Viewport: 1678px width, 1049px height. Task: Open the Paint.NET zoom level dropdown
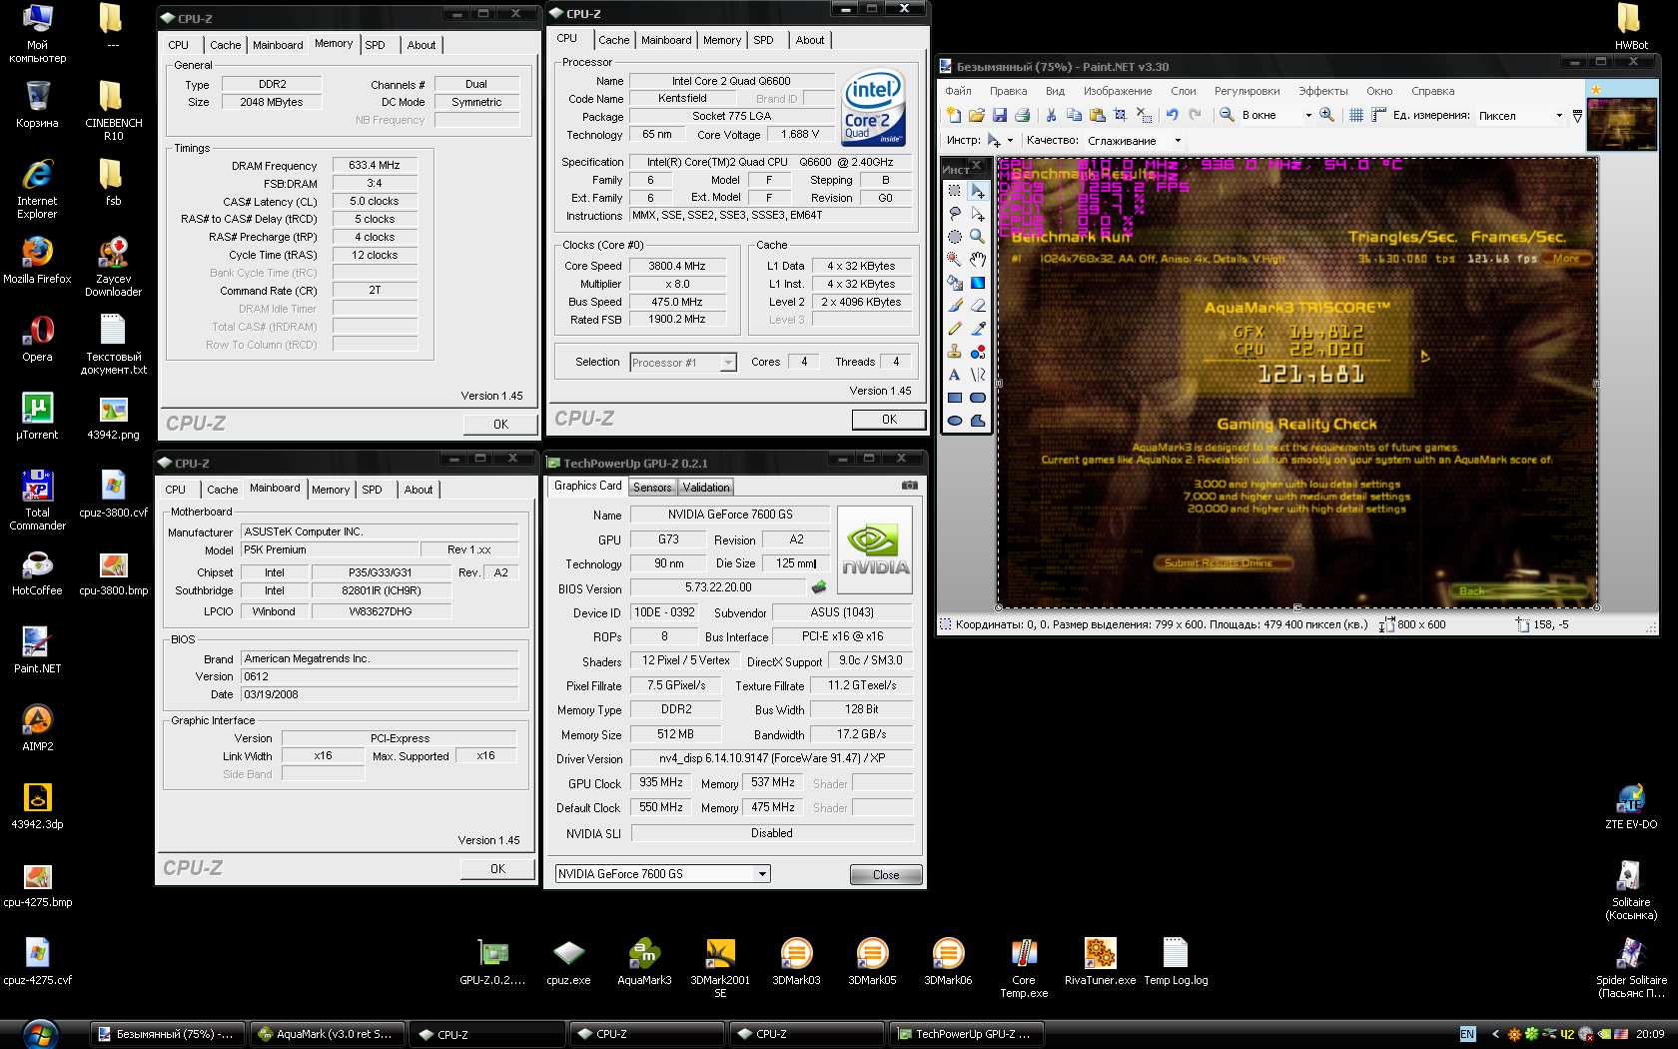click(1308, 115)
